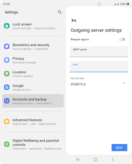
Task: Open Digital Wellbeing and parental controls
Action: click(x=33, y=144)
